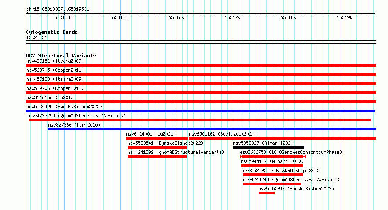Image resolution: width=388 pixels, height=210 pixels.
Task: Click the nsv569706 (Cooper2011) label
Action: pos(55,88)
